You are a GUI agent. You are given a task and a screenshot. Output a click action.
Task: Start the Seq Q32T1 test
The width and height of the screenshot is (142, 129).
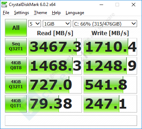point(16,47)
